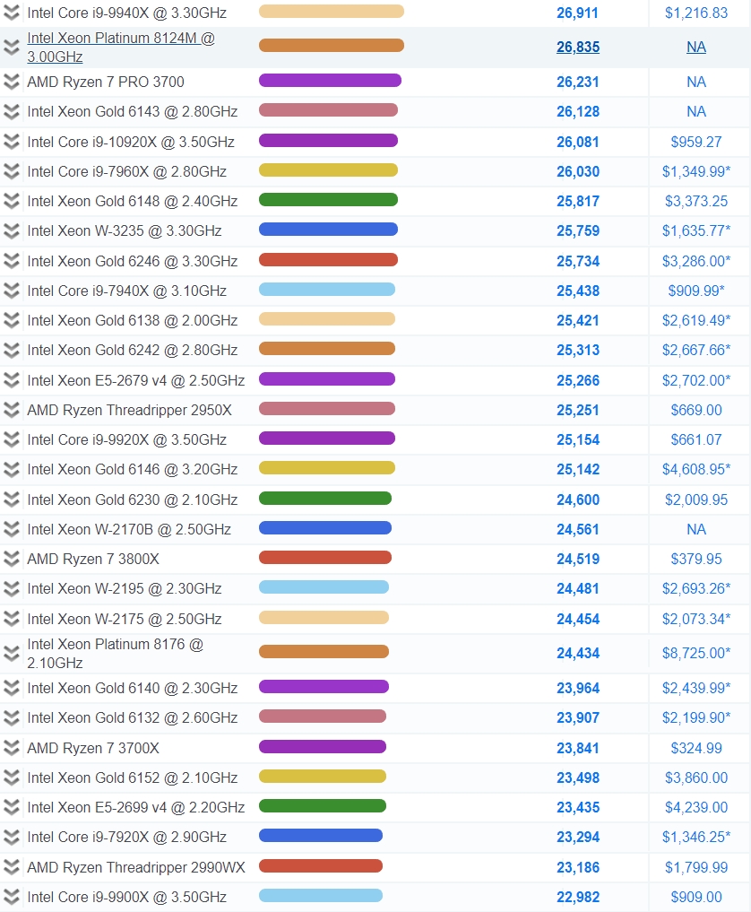Click the NA price for Xeon Platinum 8124M
This screenshot has height=912, width=751.
tap(696, 48)
